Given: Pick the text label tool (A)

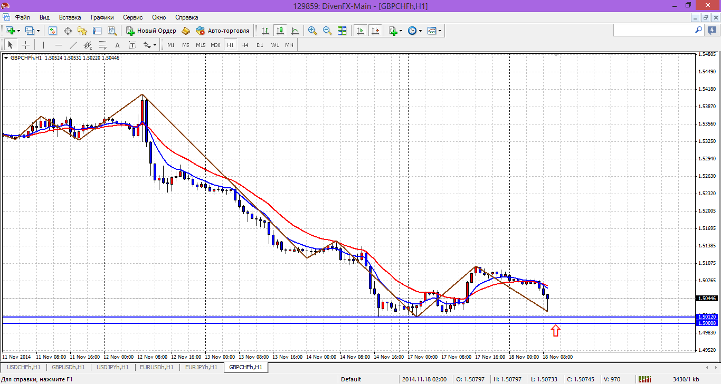Looking at the screenshot, I should point(117,45).
